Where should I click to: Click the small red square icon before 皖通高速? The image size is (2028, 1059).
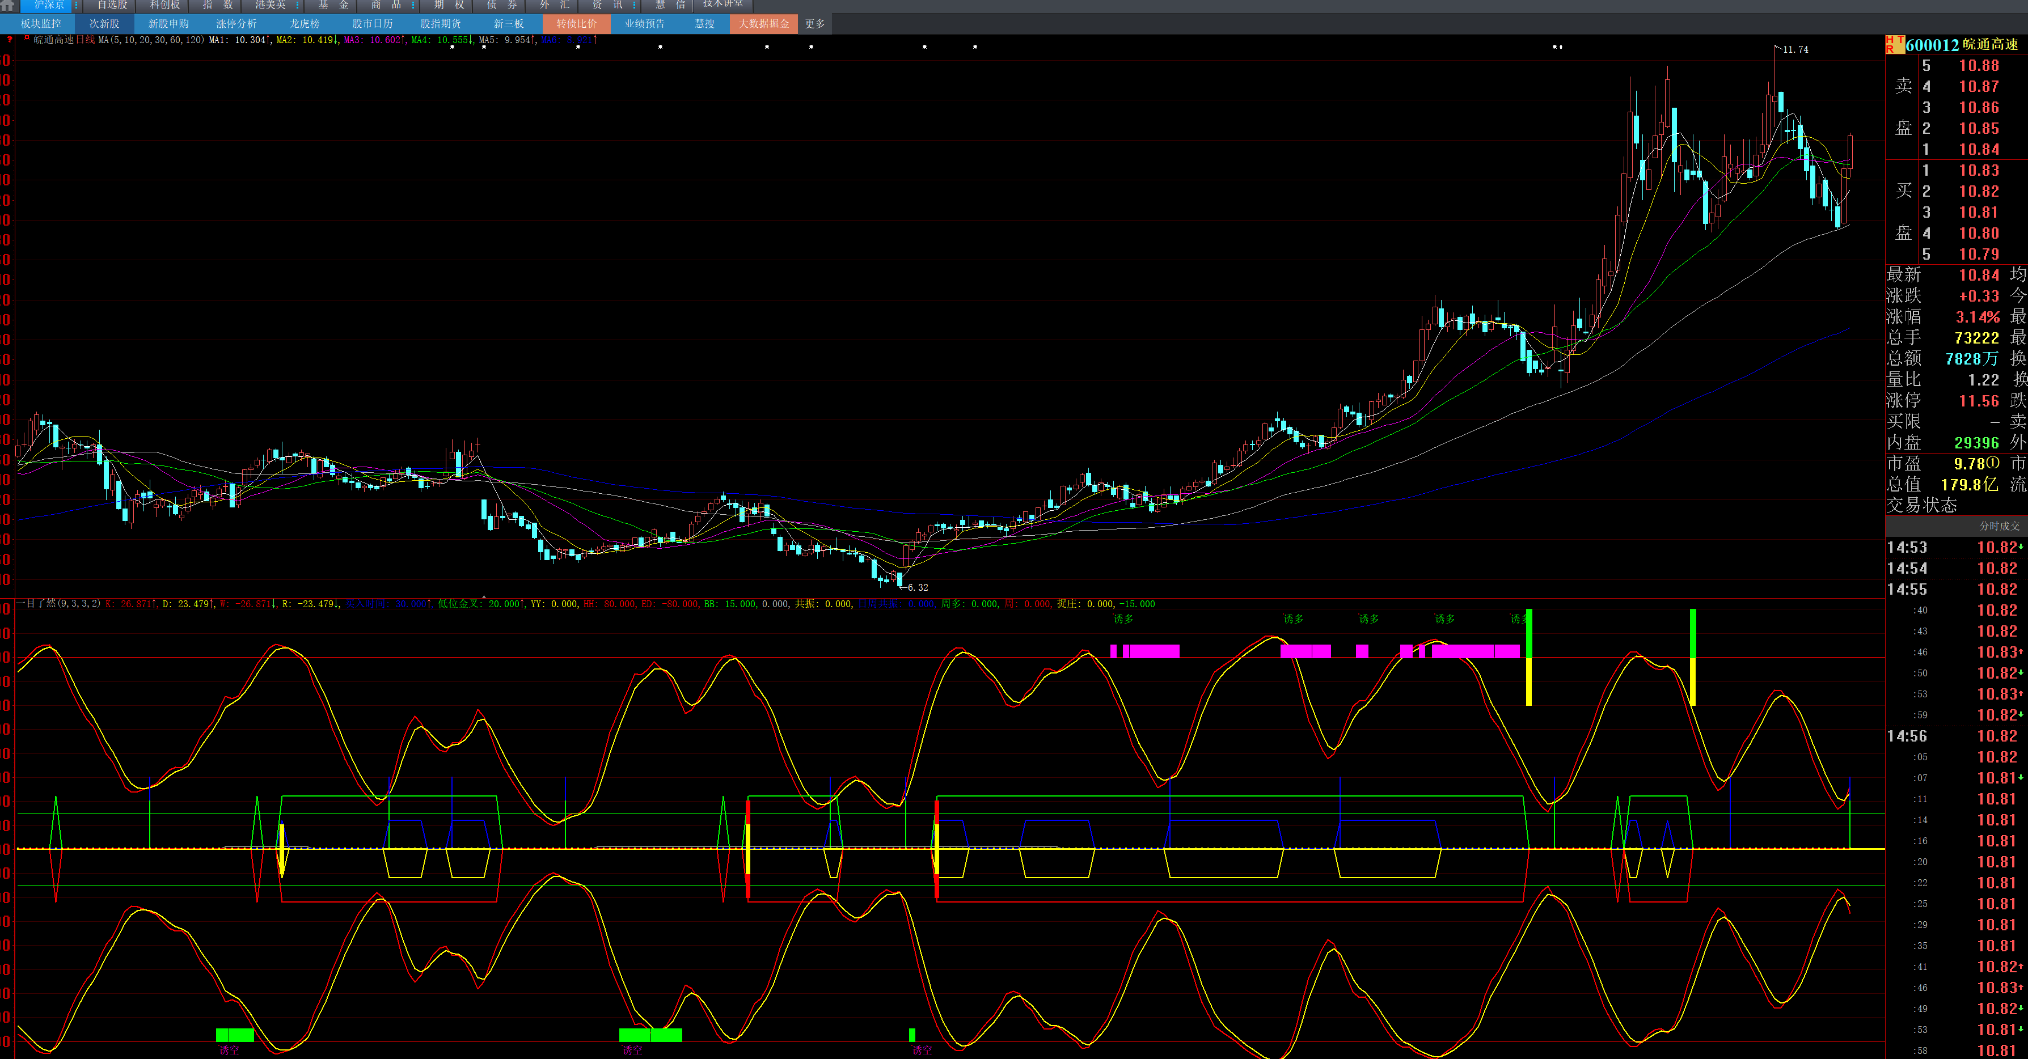point(27,38)
